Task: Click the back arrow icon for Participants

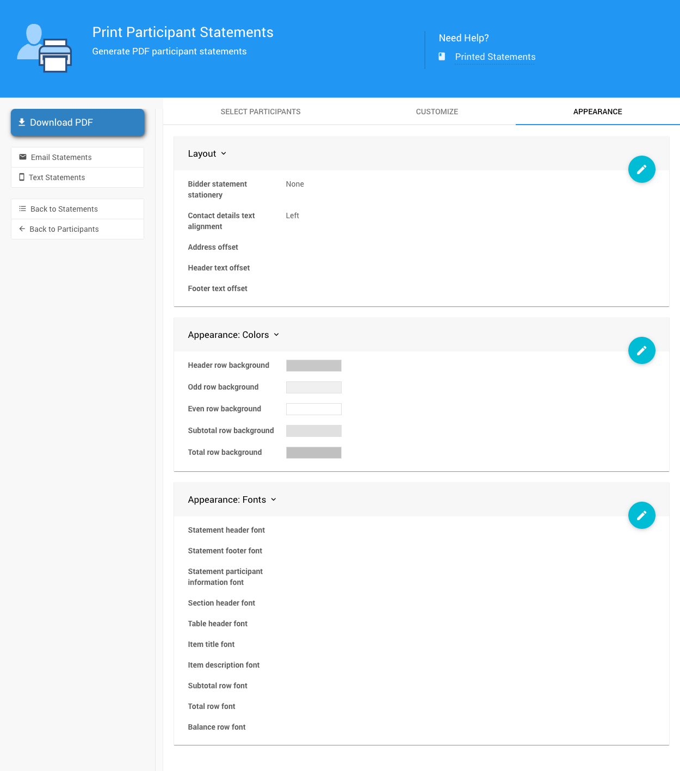Action: pyautogui.click(x=22, y=229)
